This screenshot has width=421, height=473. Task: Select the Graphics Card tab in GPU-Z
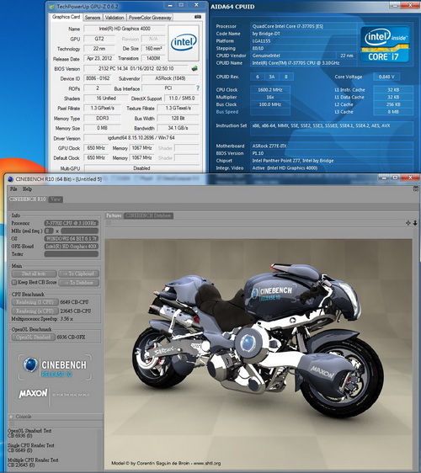click(66, 17)
